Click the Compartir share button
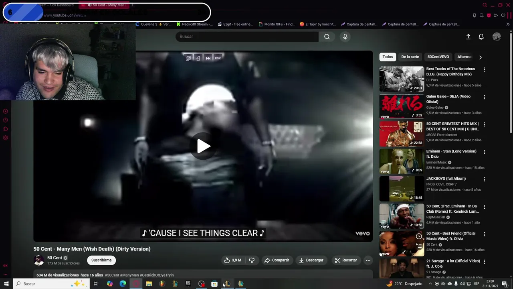Viewport: 513px width, 289px height. [x=277, y=260]
